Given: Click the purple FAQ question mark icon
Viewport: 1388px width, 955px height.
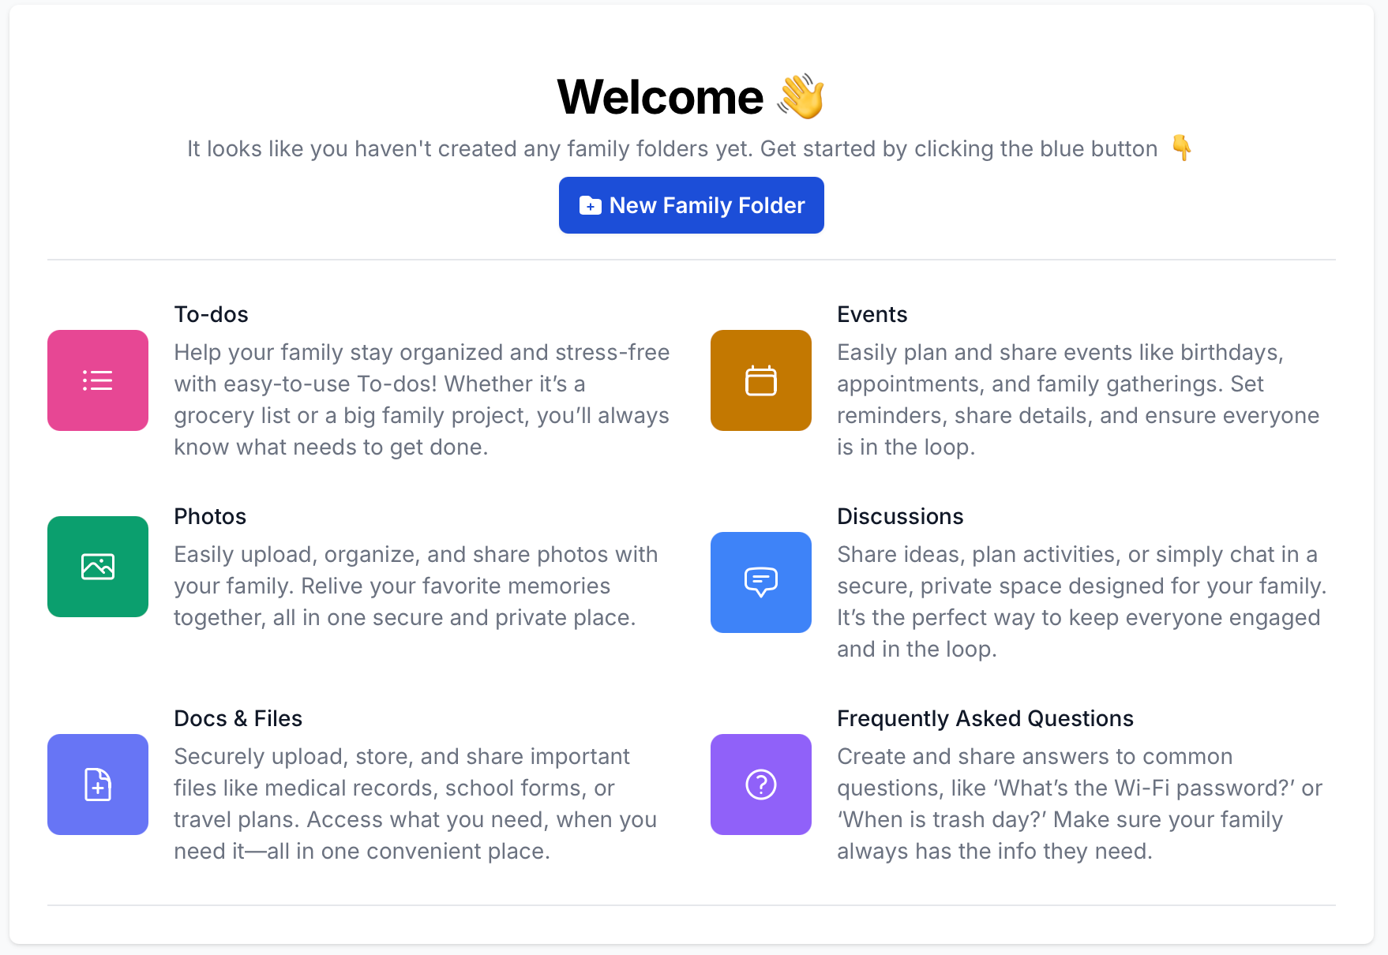Looking at the screenshot, I should [x=761, y=785].
